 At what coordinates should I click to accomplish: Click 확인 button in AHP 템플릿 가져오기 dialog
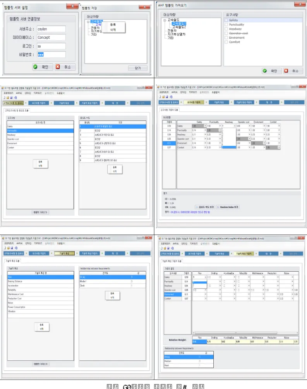tap(271, 71)
